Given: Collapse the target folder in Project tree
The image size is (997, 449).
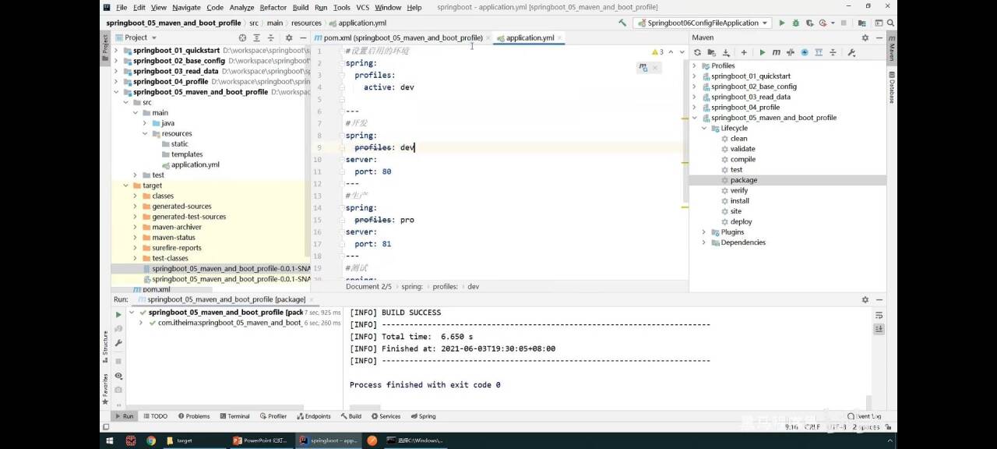Looking at the screenshot, I should pyautogui.click(x=126, y=186).
